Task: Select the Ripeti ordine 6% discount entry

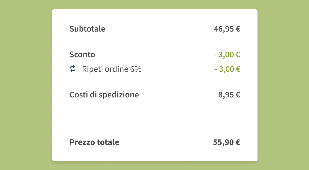Action: click(x=111, y=69)
